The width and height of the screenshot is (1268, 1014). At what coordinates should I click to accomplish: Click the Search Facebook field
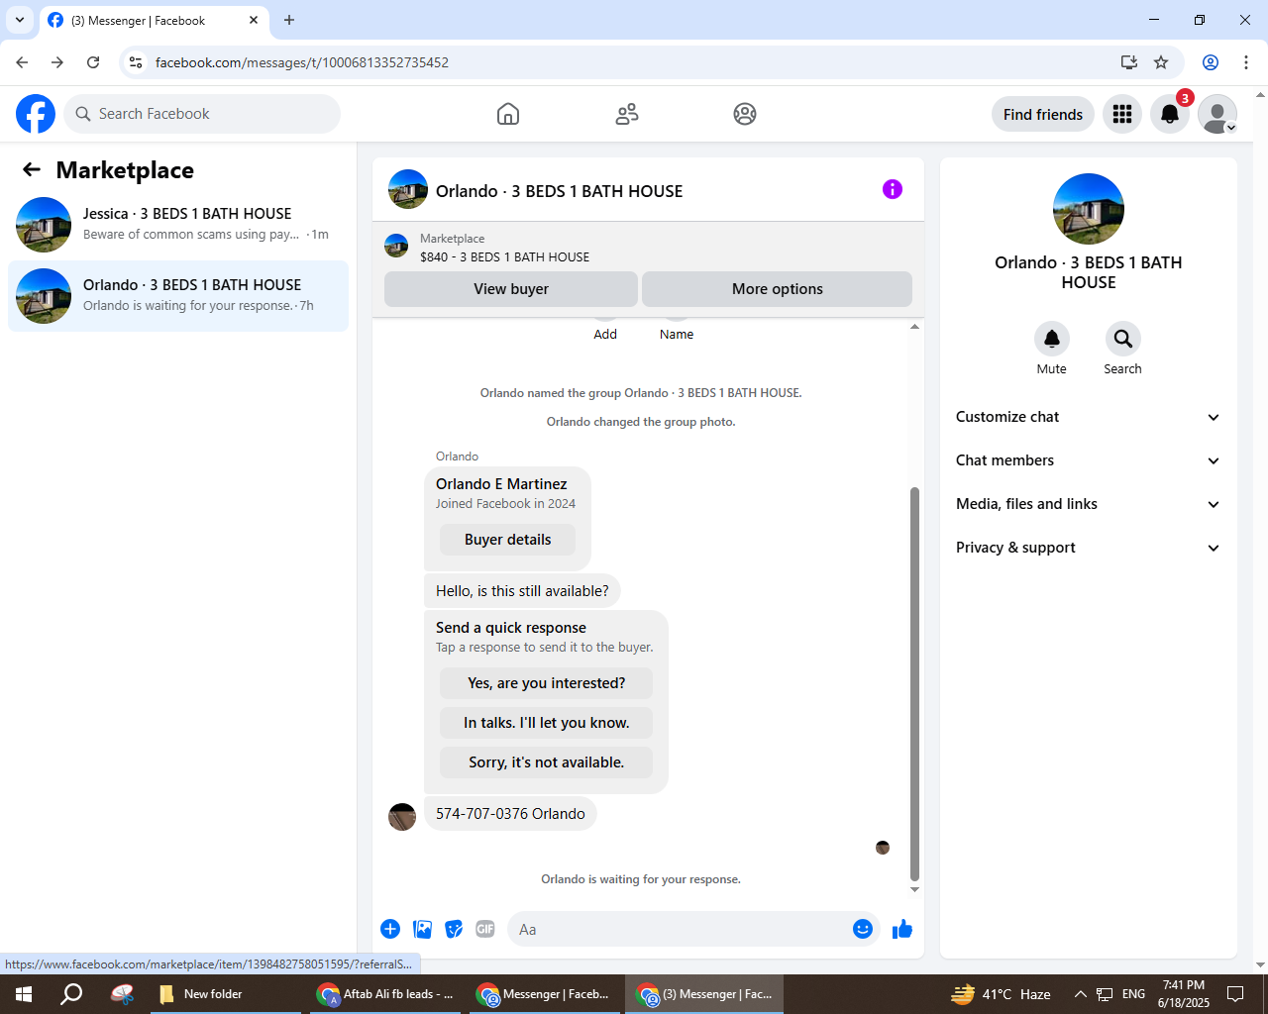click(x=202, y=114)
